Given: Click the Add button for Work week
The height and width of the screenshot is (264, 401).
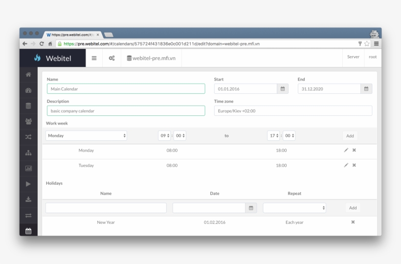Looking at the screenshot, I should [350, 136].
